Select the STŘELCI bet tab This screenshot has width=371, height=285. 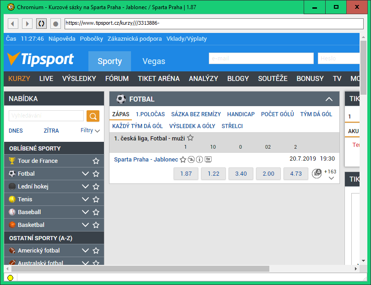click(x=232, y=126)
